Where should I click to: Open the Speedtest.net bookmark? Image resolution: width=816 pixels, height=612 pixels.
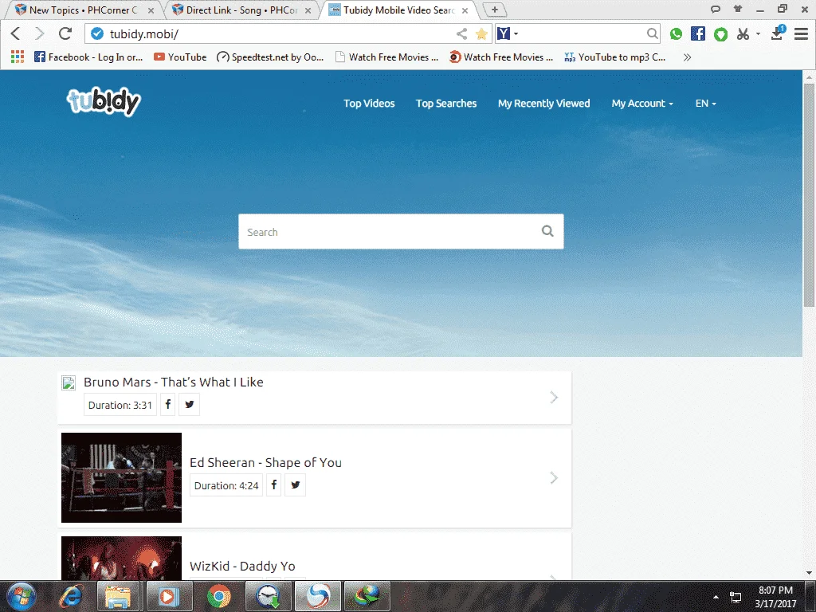coord(270,57)
